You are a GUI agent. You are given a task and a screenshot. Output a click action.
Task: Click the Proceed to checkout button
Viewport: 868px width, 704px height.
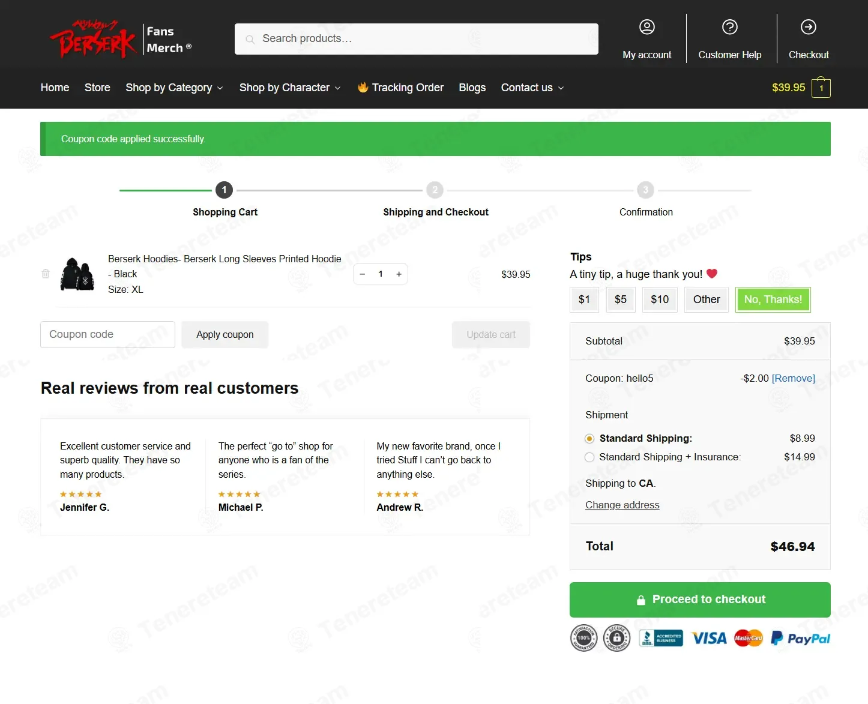pos(700,600)
